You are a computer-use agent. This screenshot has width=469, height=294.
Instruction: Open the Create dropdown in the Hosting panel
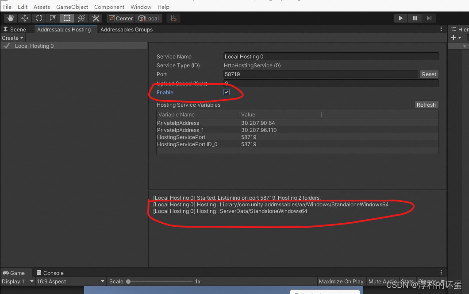pos(13,38)
